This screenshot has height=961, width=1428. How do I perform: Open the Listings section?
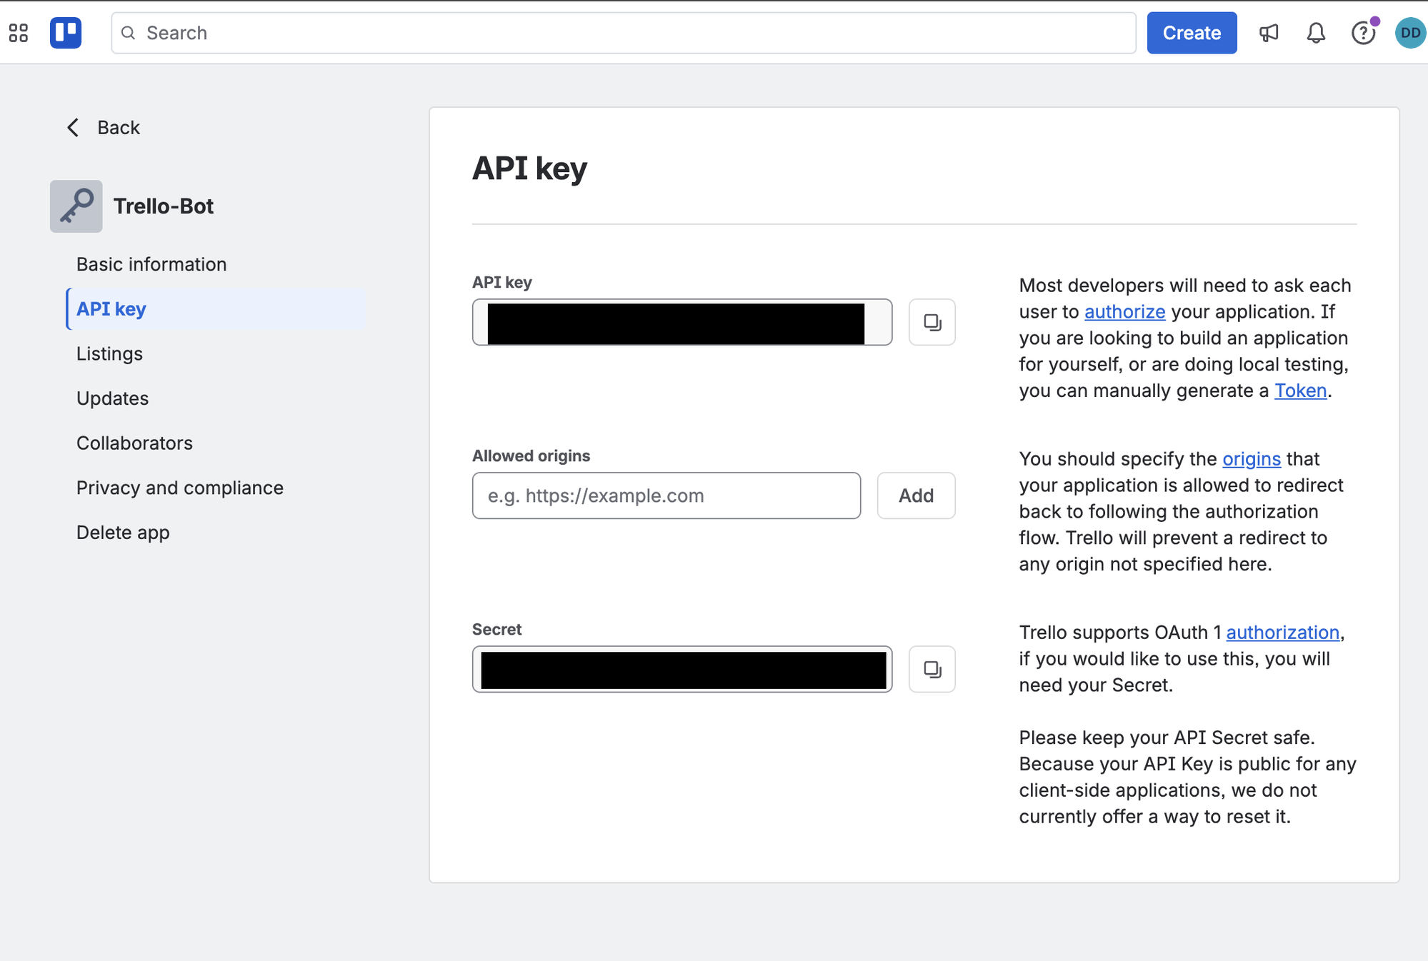click(109, 353)
